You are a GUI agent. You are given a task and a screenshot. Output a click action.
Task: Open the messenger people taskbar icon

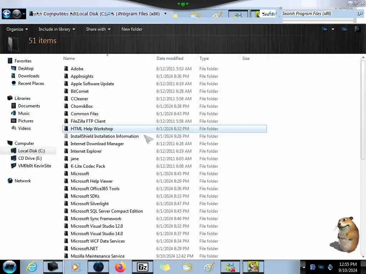(x=231, y=267)
